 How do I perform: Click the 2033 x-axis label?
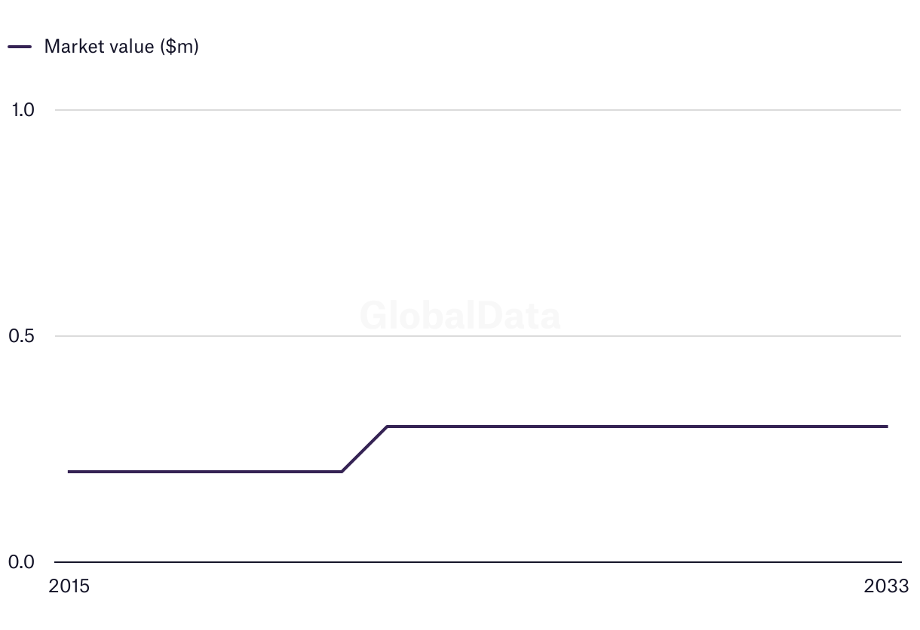(x=887, y=586)
